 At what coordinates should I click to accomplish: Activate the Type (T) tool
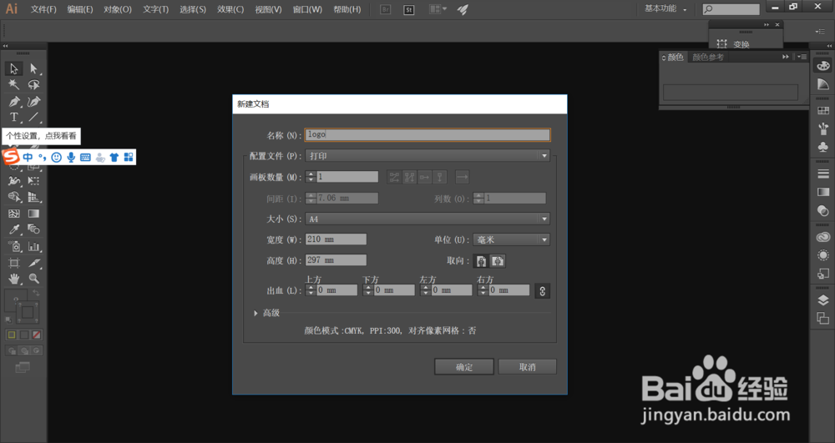(14, 117)
